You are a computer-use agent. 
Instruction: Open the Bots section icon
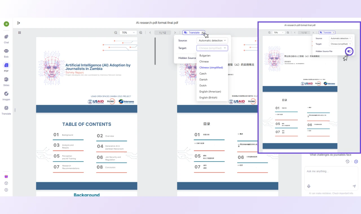[6, 51]
